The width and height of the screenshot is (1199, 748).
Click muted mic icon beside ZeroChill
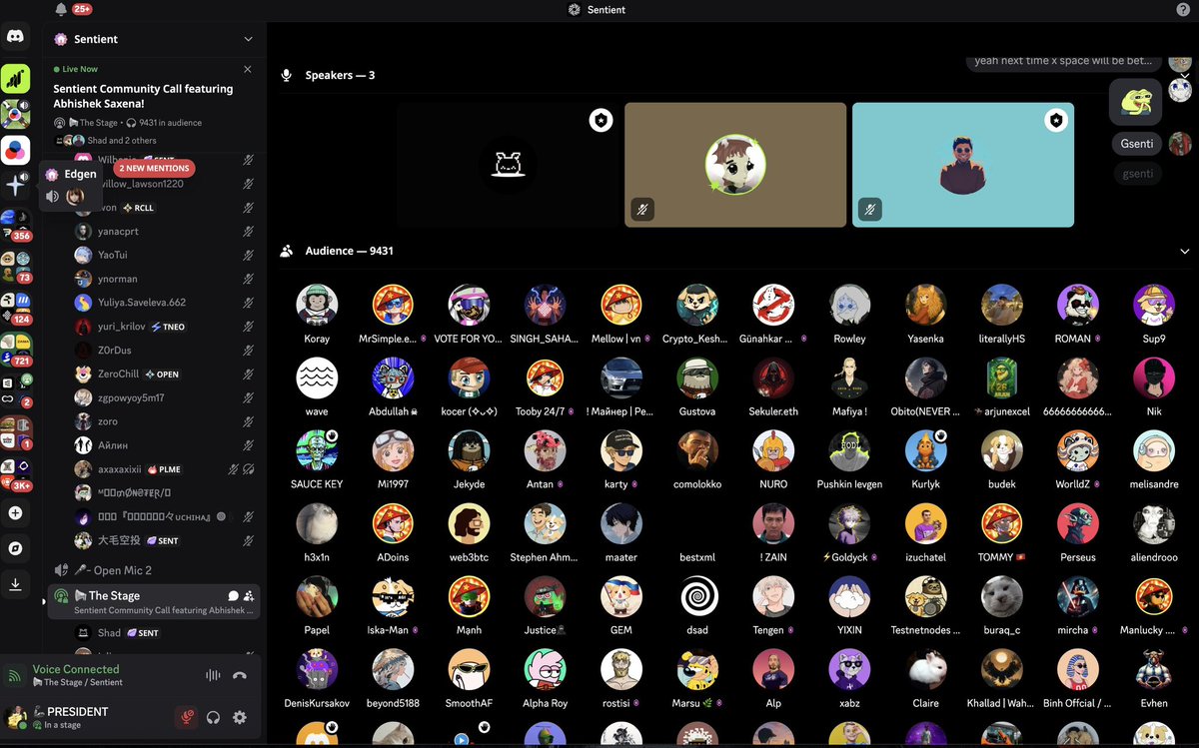[x=249, y=374]
